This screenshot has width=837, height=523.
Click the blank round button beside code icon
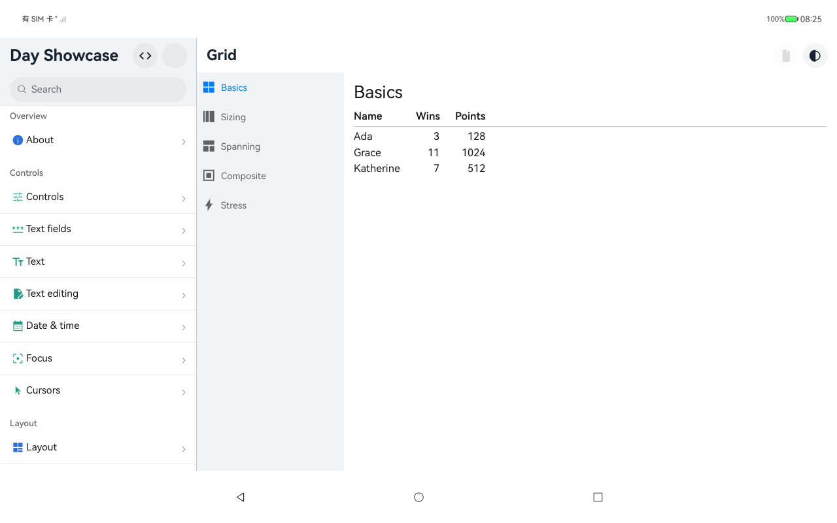click(x=175, y=56)
